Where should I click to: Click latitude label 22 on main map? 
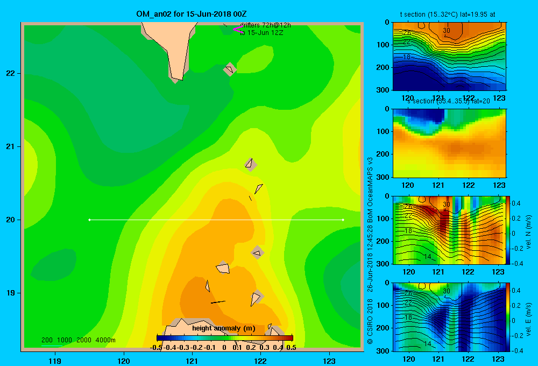11,74
